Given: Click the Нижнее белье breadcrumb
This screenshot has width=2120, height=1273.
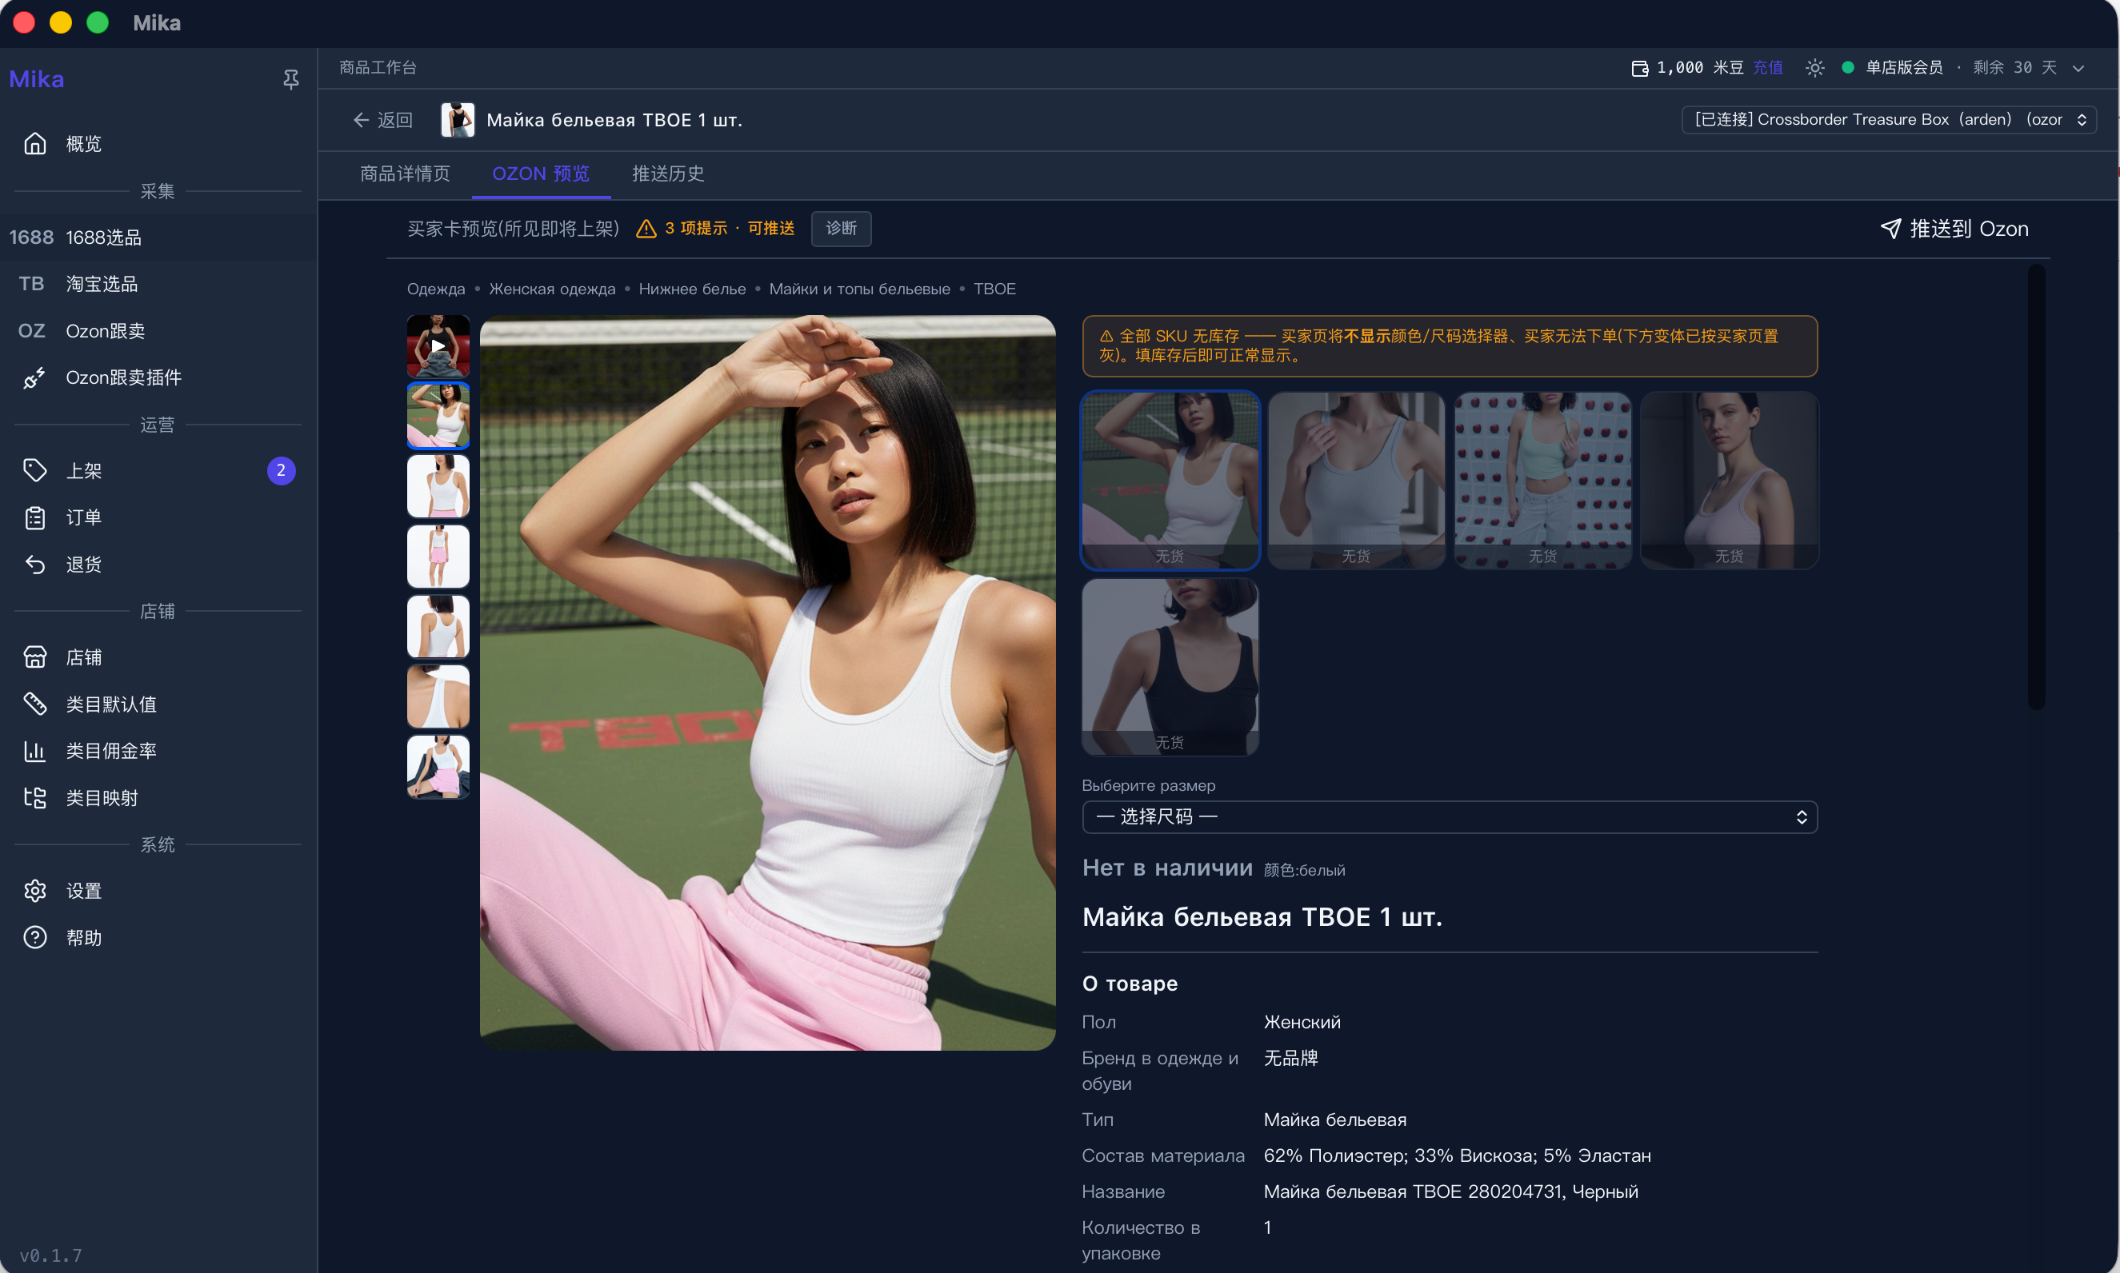Looking at the screenshot, I should (691, 289).
